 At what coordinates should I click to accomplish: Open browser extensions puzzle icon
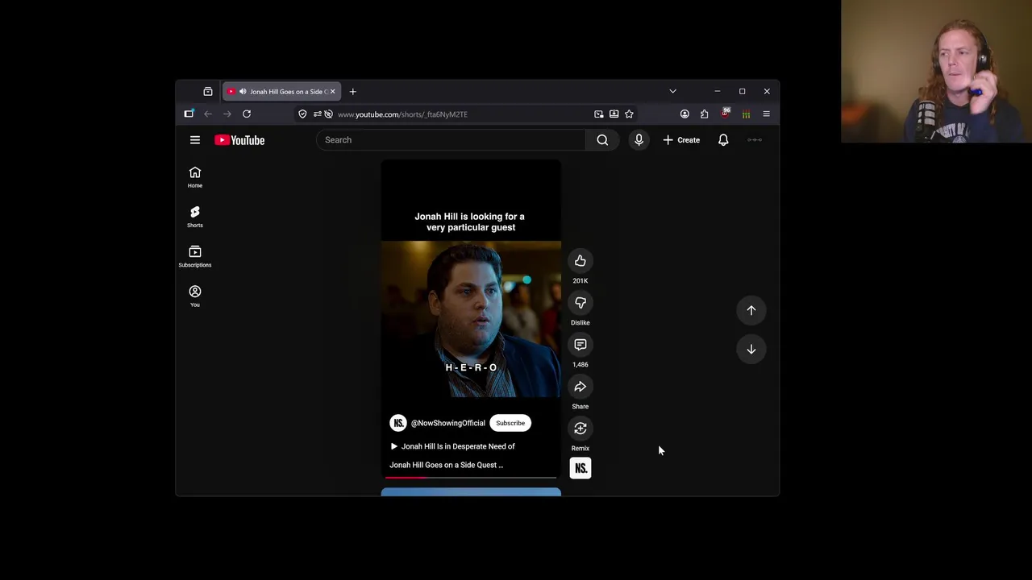point(704,114)
